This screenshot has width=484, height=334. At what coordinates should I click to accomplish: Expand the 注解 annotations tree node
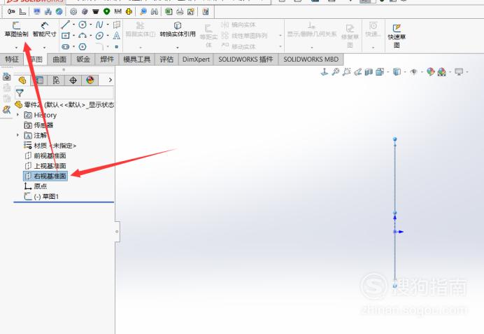pyautogui.click(x=18, y=135)
